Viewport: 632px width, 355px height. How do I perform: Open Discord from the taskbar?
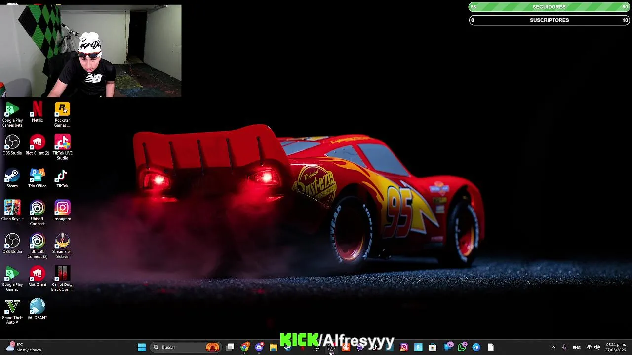click(x=259, y=347)
